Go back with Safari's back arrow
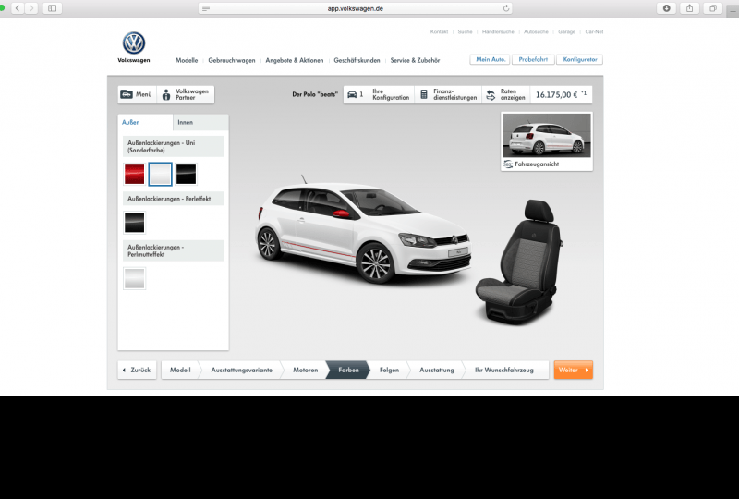The image size is (739, 499). coord(18,8)
